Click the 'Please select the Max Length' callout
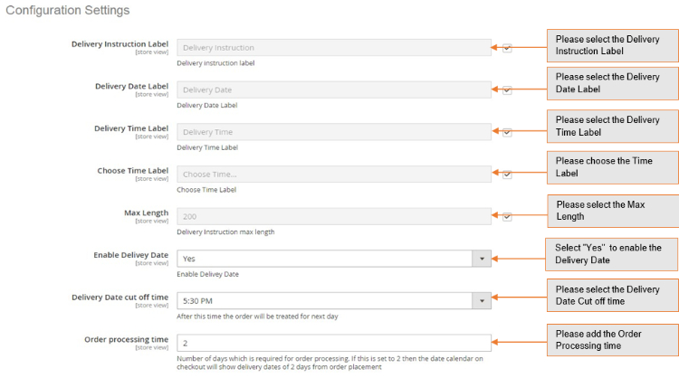Image resolution: width=679 pixels, height=378 pixels. click(612, 211)
